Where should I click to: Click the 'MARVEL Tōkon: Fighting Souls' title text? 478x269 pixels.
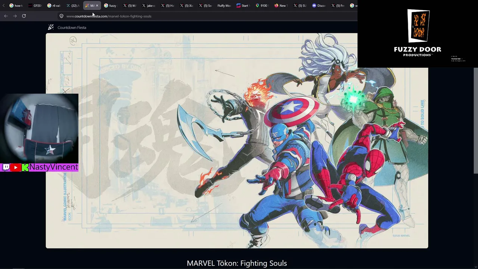pyautogui.click(x=237, y=263)
